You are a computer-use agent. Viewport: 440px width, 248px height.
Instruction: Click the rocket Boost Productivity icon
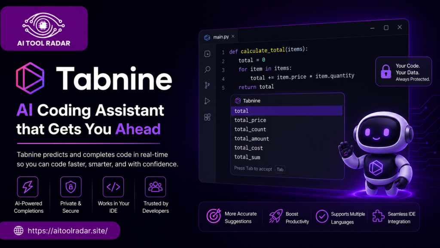coord(275,216)
